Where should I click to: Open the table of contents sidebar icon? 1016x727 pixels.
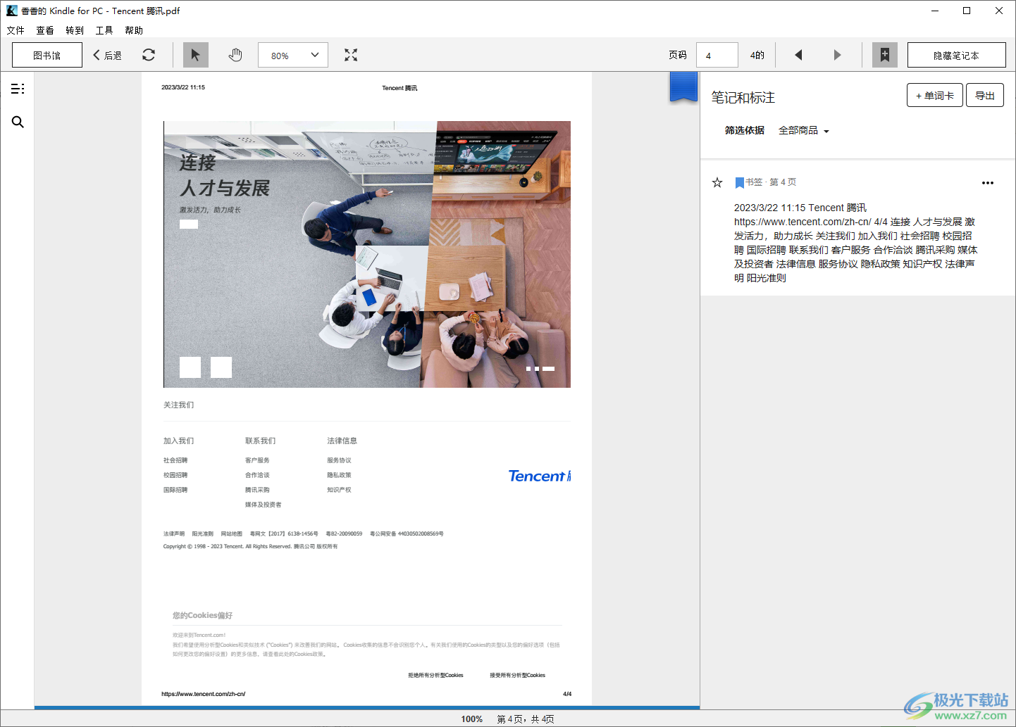click(x=18, y=89)
